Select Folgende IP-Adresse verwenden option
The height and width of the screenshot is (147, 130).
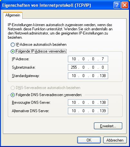pos(13,52)
